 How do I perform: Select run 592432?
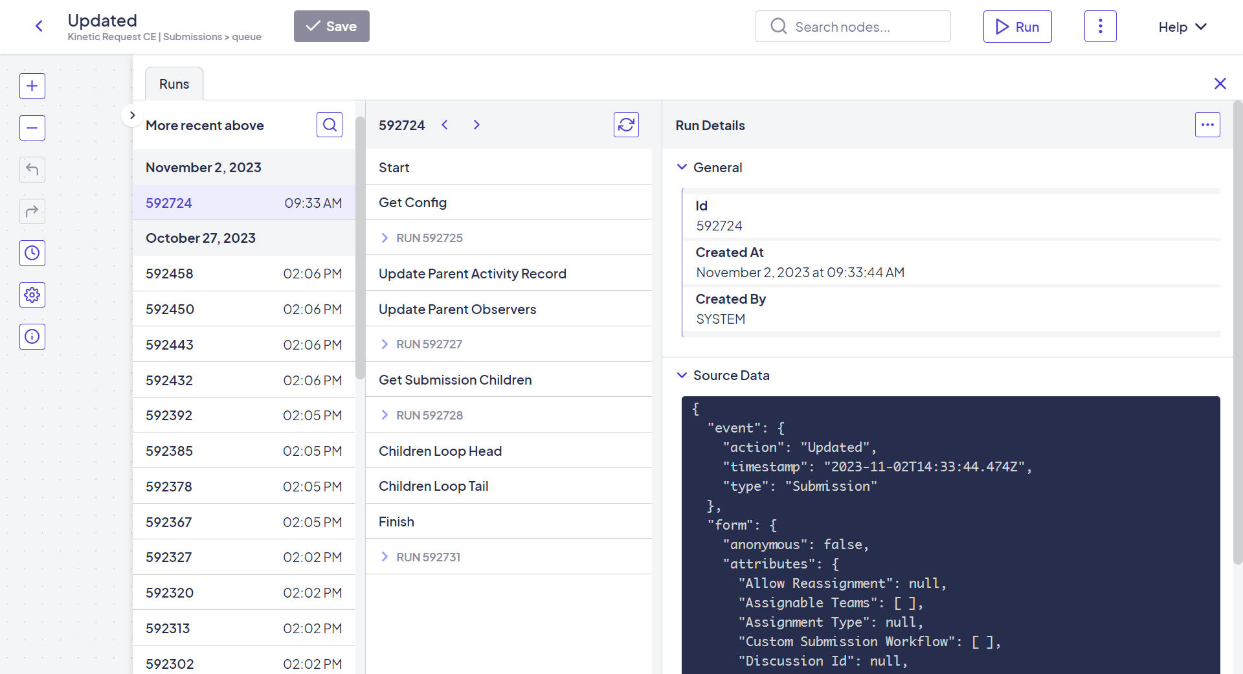244,380
